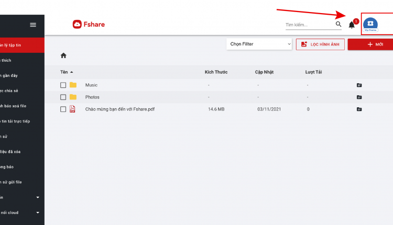Open the Photos folder name
Screen dimensions: 393x225
(92, 97)
